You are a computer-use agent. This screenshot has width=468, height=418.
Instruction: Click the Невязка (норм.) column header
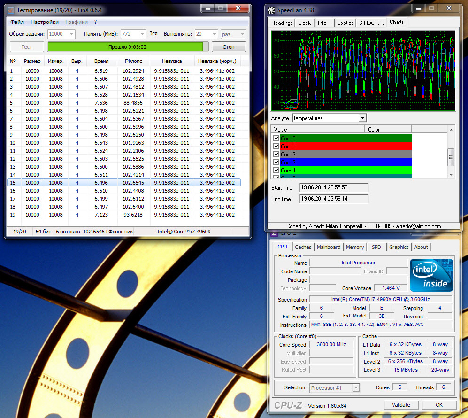click(217, 61)
